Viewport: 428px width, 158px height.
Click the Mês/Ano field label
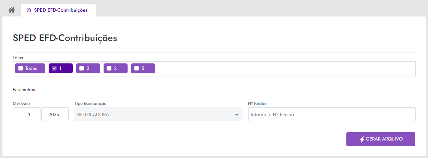(x=21, y=103)
